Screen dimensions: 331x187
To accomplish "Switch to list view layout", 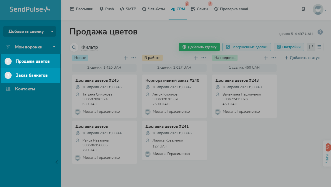I will pyautogui.click(x=319, y=47).
